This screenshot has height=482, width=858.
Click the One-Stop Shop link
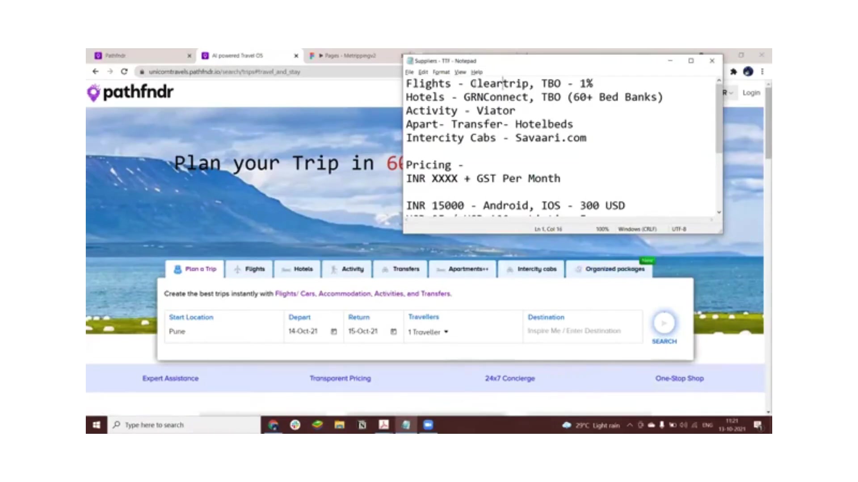(x=679, y=378)
